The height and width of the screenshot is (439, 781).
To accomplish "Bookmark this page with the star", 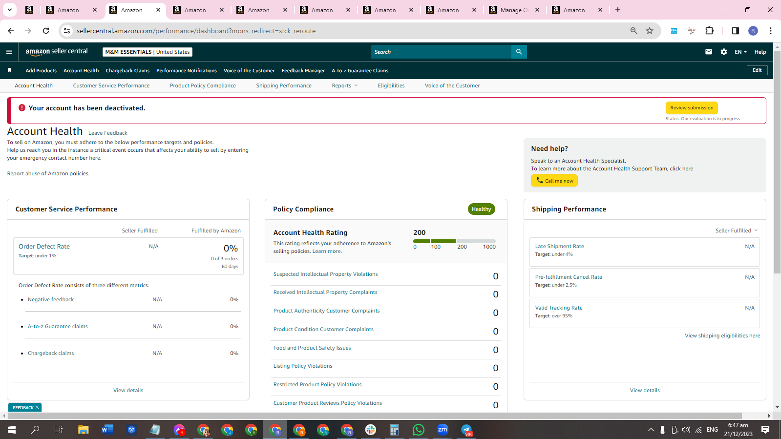I will click(x=650, y=31).
